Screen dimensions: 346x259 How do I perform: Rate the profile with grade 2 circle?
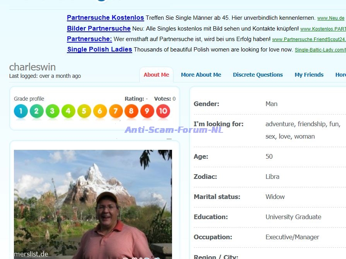(x=37, y=111)
